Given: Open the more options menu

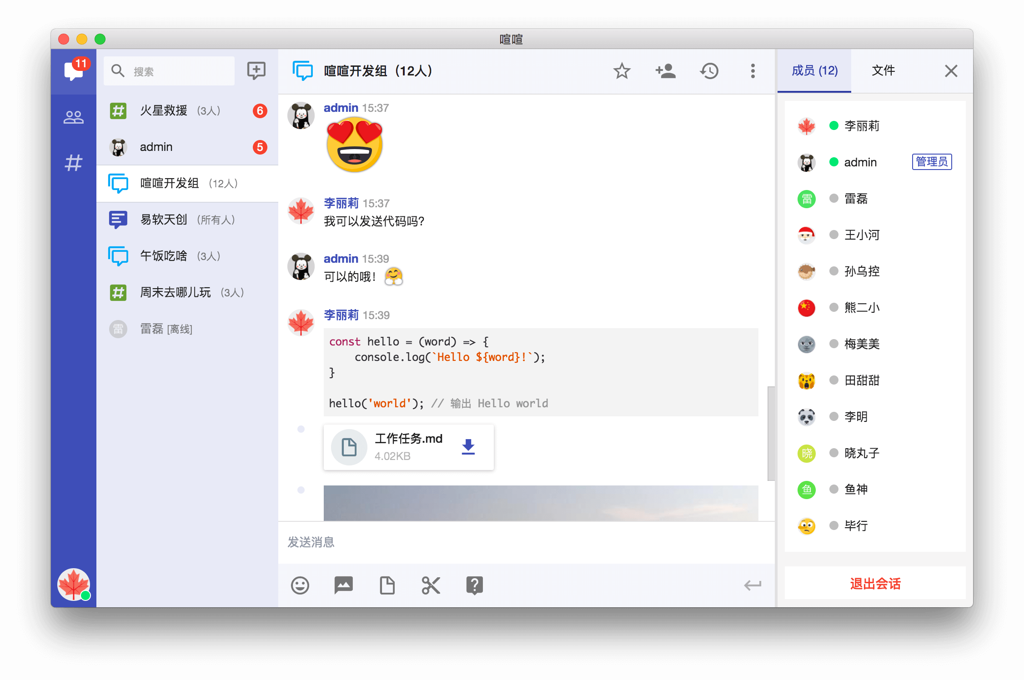Looking at the screenshot, I should pyautogui.click(x=753, y=71).
